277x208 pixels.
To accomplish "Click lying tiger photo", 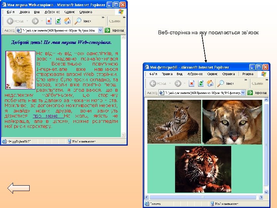I will (x=174, y=122).
